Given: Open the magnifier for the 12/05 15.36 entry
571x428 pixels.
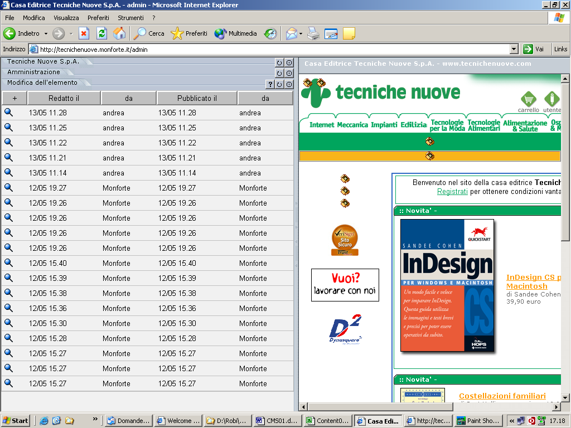Looking at the screenshot, I should (x=9, y=308).
